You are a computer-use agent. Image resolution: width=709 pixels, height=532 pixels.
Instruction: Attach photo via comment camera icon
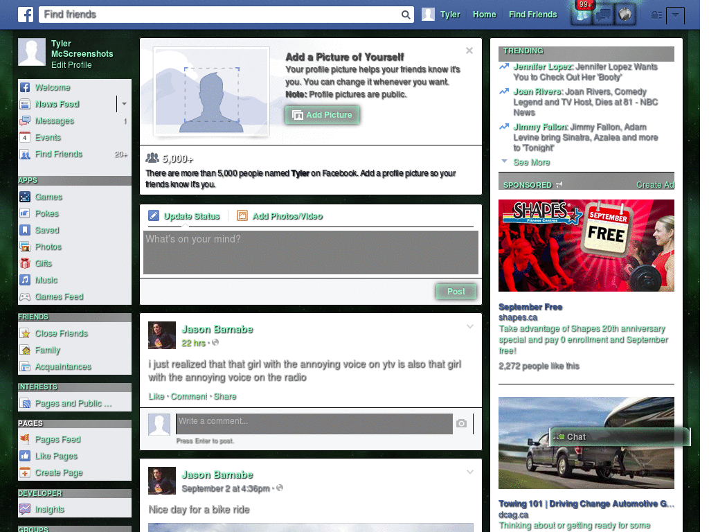461,423
